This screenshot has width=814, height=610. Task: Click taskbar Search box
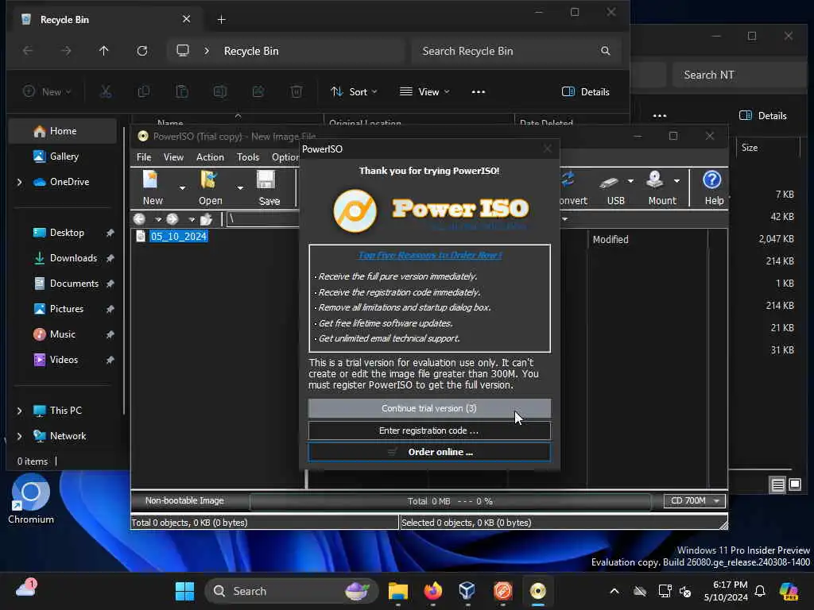click(291, 591)
